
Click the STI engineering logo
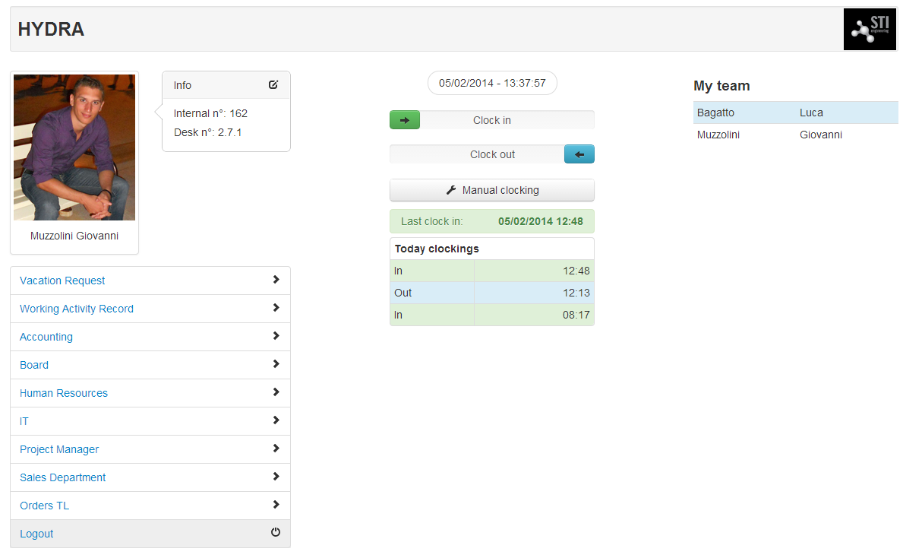coord(870,30)
